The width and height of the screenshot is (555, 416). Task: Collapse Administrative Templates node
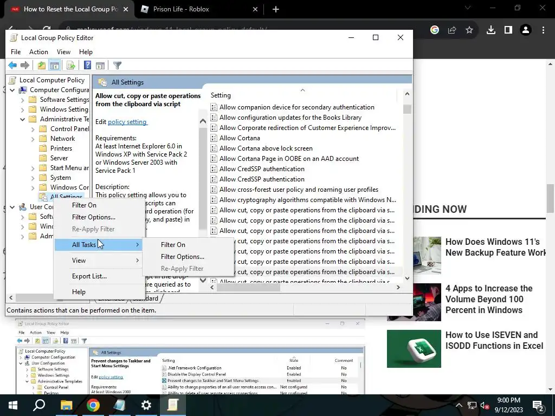click(x=23, y=119)
